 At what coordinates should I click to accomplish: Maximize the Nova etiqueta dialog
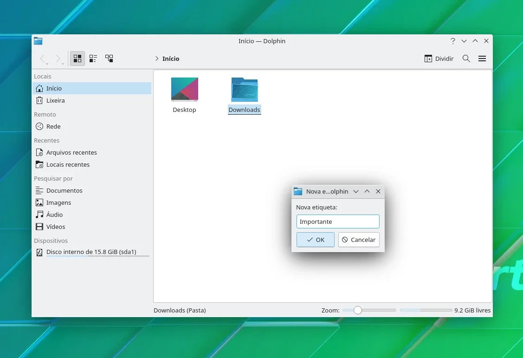(x=367, y=191)
